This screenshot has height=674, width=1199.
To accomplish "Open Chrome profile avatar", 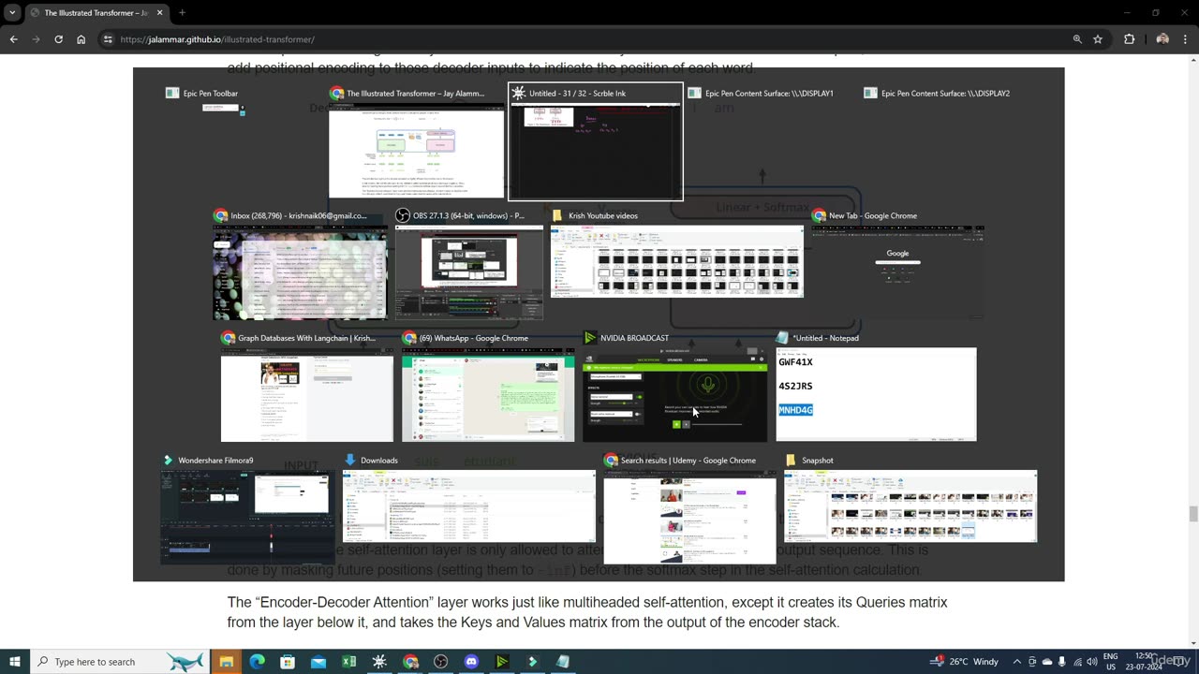I will click(1162, 39).
